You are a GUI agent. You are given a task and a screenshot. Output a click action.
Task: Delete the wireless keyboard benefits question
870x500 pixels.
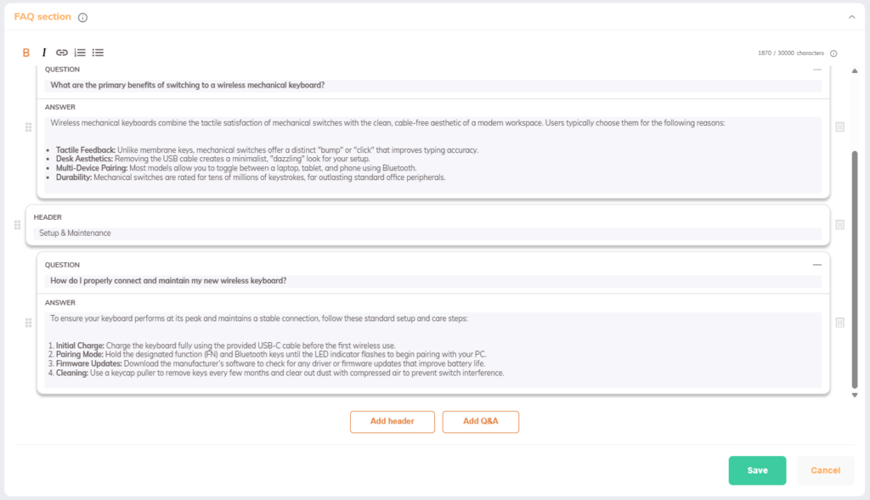tap(839, 126)
